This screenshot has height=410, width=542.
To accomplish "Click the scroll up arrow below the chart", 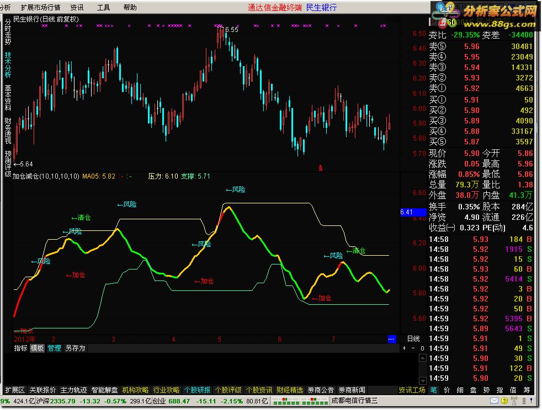I will pos(422,358).
